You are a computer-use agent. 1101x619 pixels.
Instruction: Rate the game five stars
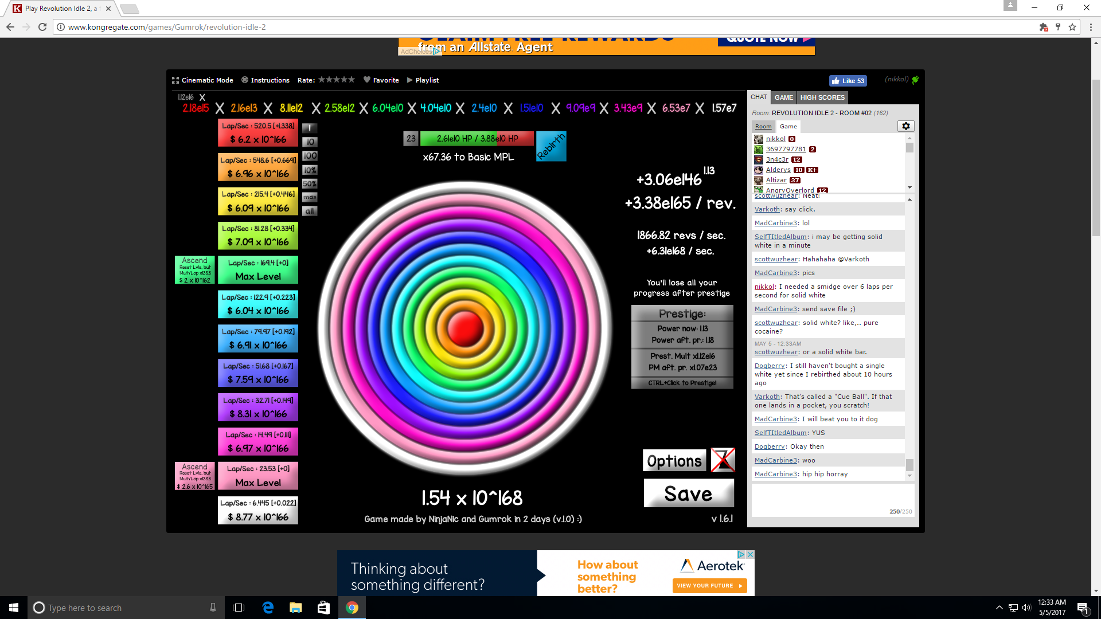352,80
